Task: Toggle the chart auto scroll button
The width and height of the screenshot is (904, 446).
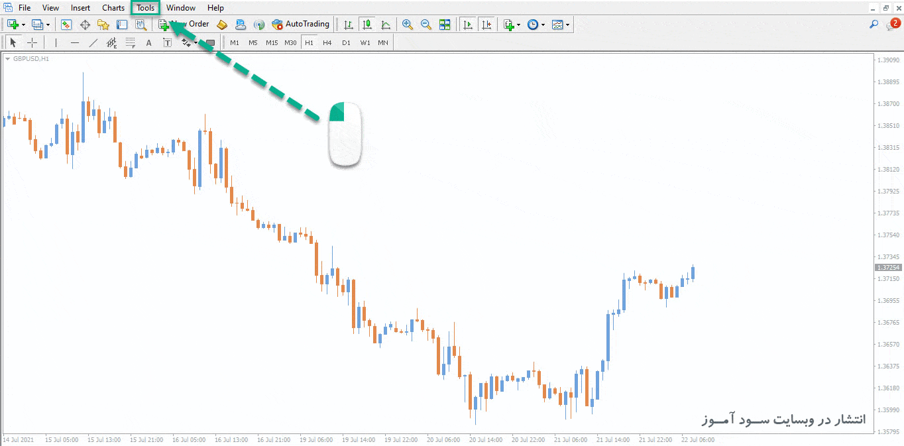Action: [x=468, y=25]
